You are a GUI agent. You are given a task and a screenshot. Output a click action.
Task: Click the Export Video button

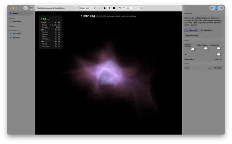click(x=192, y=35)
